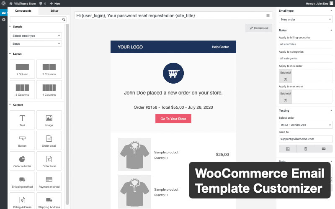Click the order summary line text
335x209 pixels.
click(x=173, y=107)
